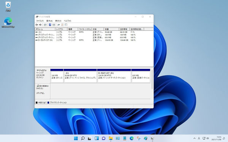Open the 操作(A) menu
Viewport: 228px width, 142px height.
click(49, 21)
